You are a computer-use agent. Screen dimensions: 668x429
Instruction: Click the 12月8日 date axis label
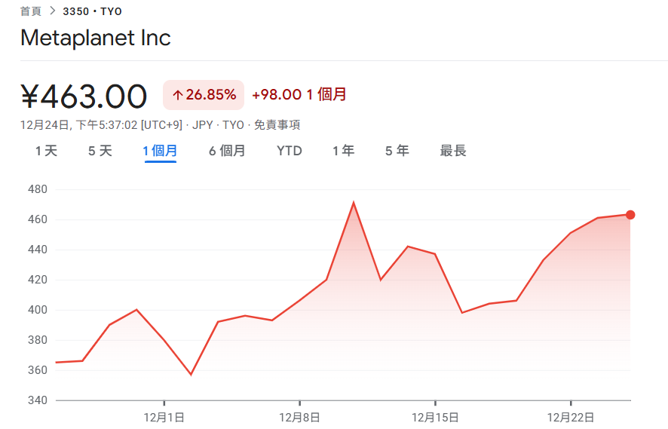[x=299, y=416]
